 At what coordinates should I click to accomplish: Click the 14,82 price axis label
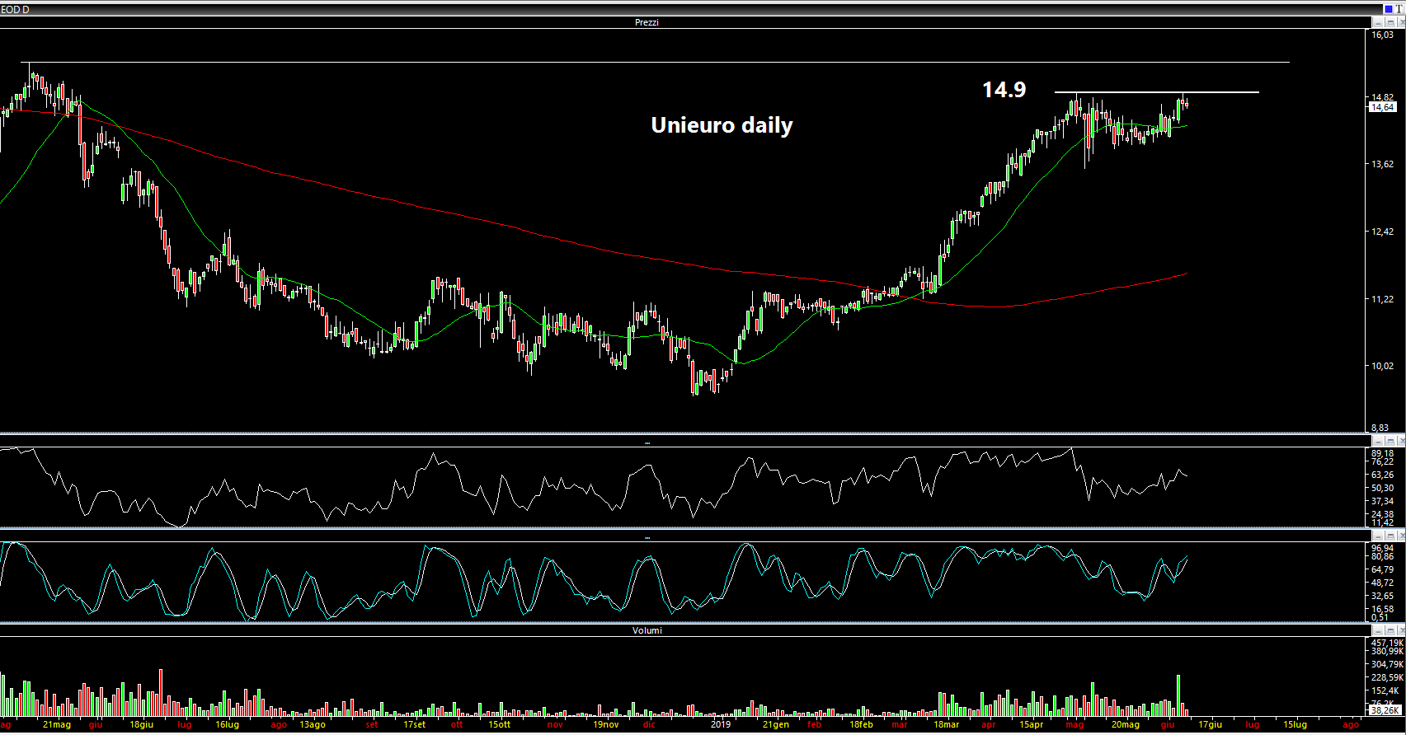coord(1382,97)
